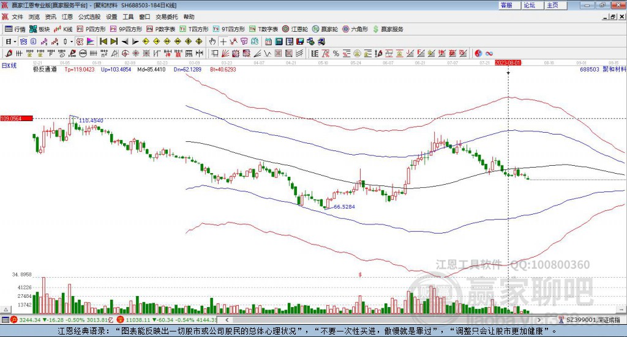Click the 110.4540 high price label
The width and height of the screenshot is (627, 337).
pyautogui.click(x=91, y=120)
